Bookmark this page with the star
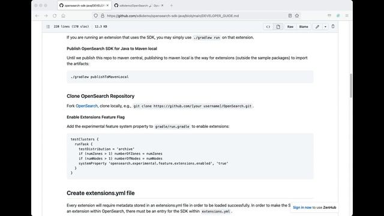The height and width of the screenshot is (216, 384). [x=297, y=16]
